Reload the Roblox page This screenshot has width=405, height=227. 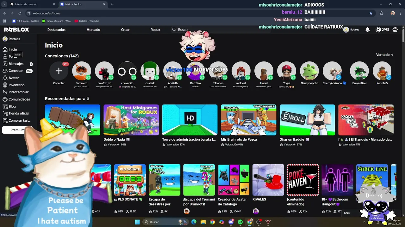pos(20,13)
